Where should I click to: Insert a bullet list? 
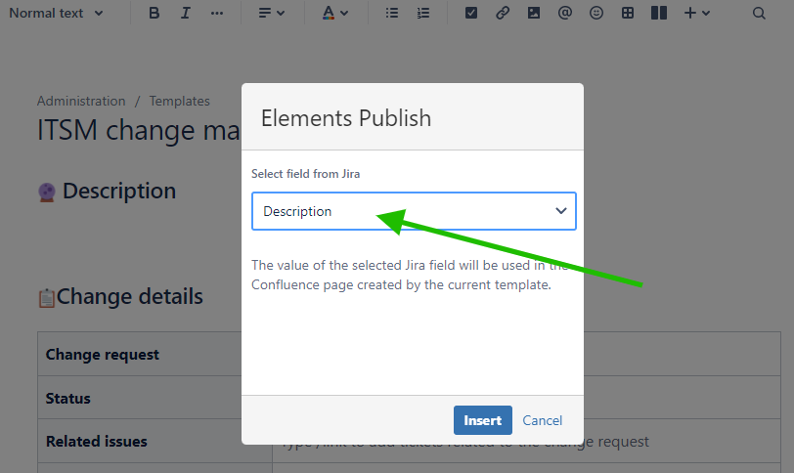392,14
